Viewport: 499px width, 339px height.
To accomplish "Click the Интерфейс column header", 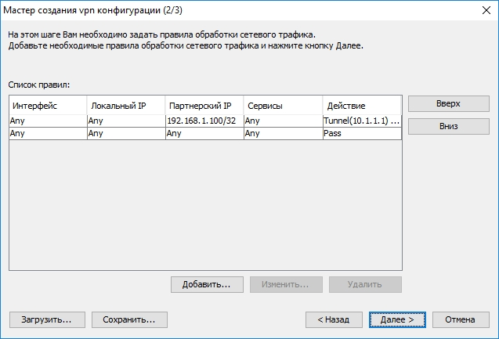I will (48, 106).
